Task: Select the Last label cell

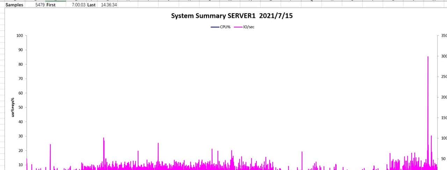Action: (x=91, y=5)
